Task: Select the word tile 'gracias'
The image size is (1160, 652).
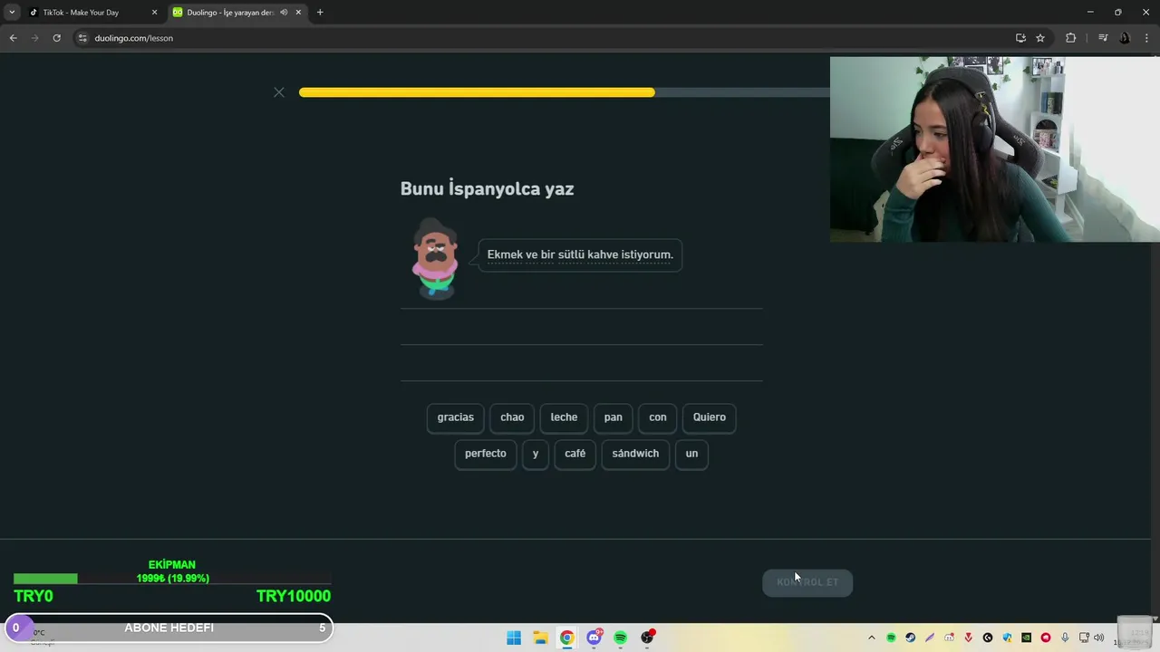Action: [x=455, y=417]
